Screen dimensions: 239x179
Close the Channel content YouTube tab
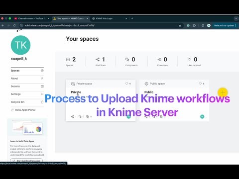click(x=48, y=18)
